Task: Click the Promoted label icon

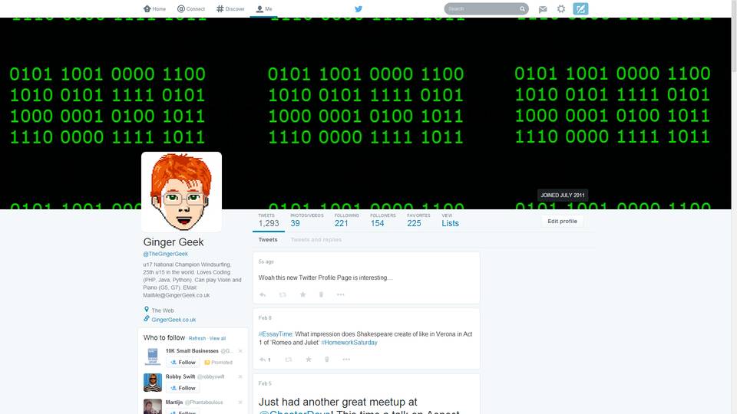Action: pyautogui.click(x=207, y=363)
